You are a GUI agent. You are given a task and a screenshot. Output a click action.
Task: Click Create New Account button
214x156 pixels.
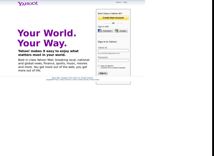(113, 18)
